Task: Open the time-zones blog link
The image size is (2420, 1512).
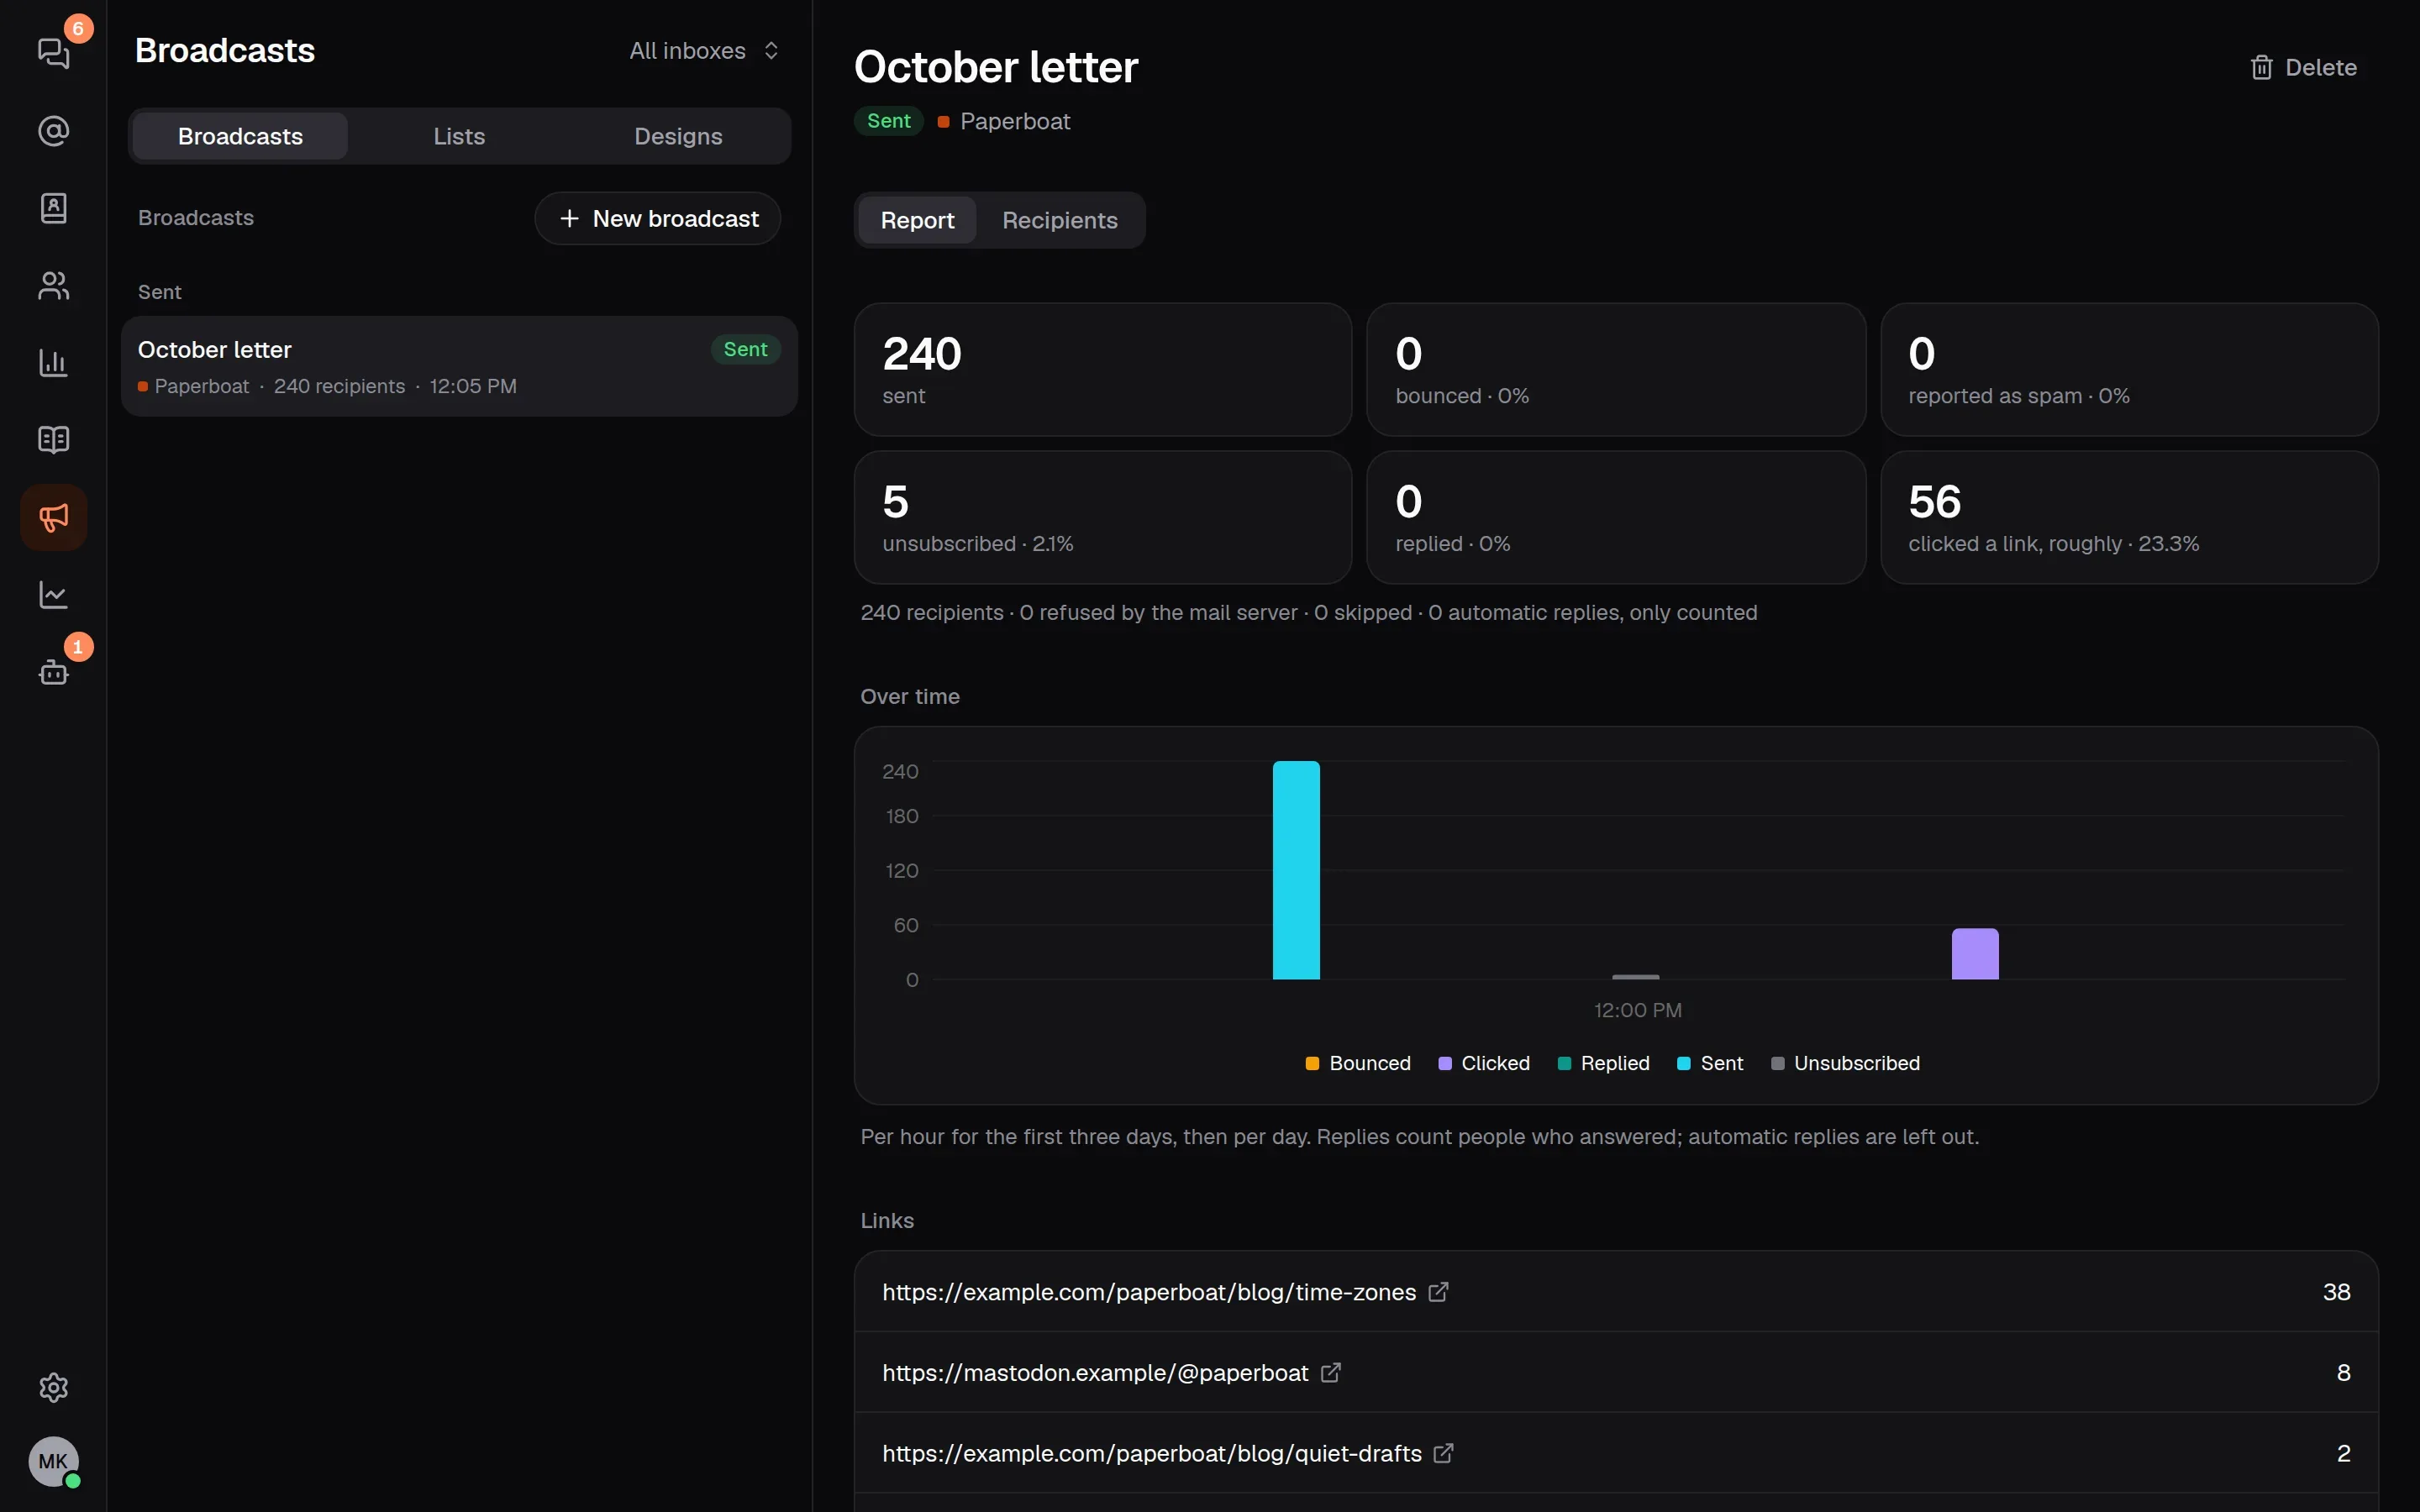Action: coord(1149,1292)
